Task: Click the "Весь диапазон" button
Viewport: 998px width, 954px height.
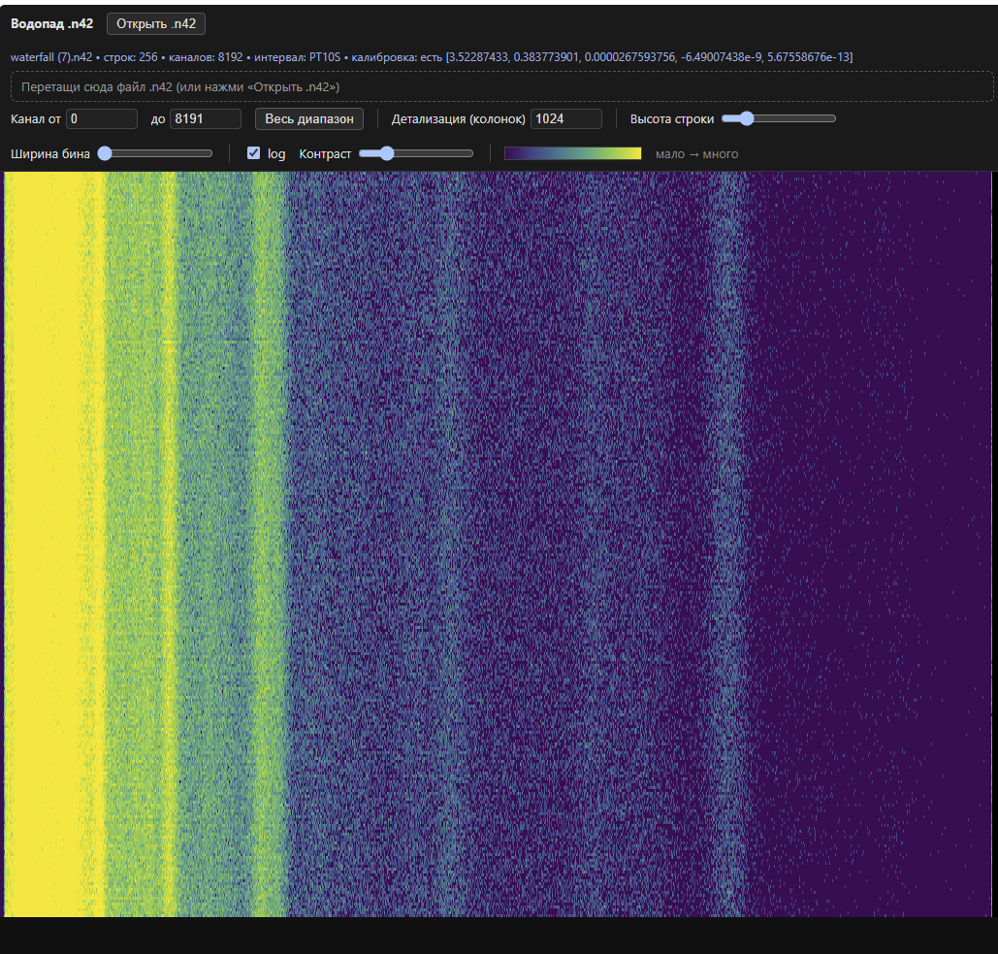Action: point(309,118)
